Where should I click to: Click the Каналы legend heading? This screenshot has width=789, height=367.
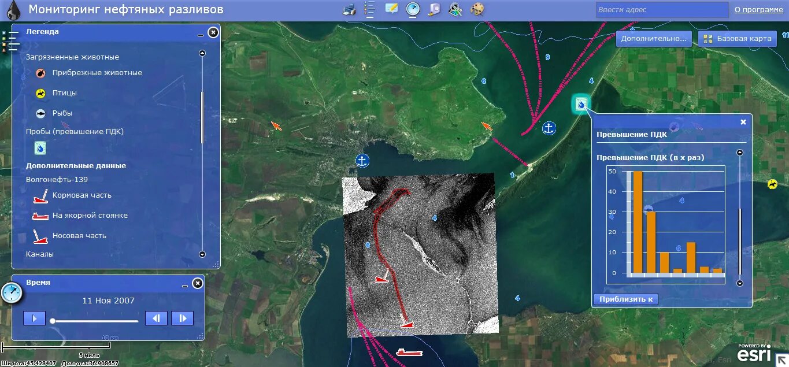(x=40, y=254)
